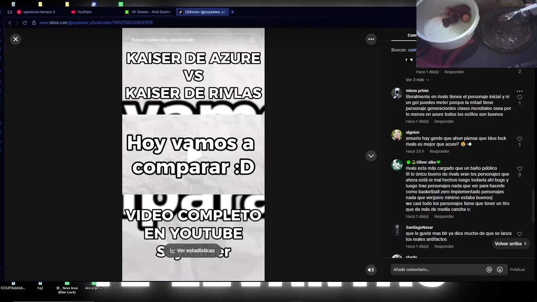Click 'Volver arriba' button

[511, 244]
